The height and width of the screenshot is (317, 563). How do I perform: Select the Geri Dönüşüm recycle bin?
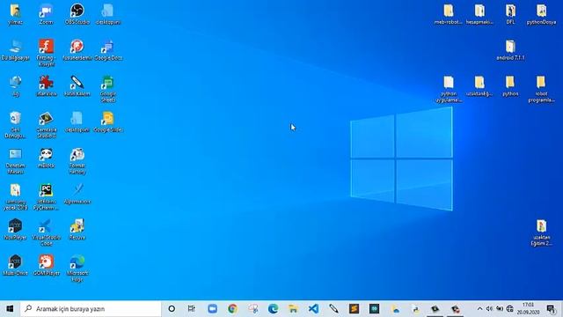pos(15,125)
